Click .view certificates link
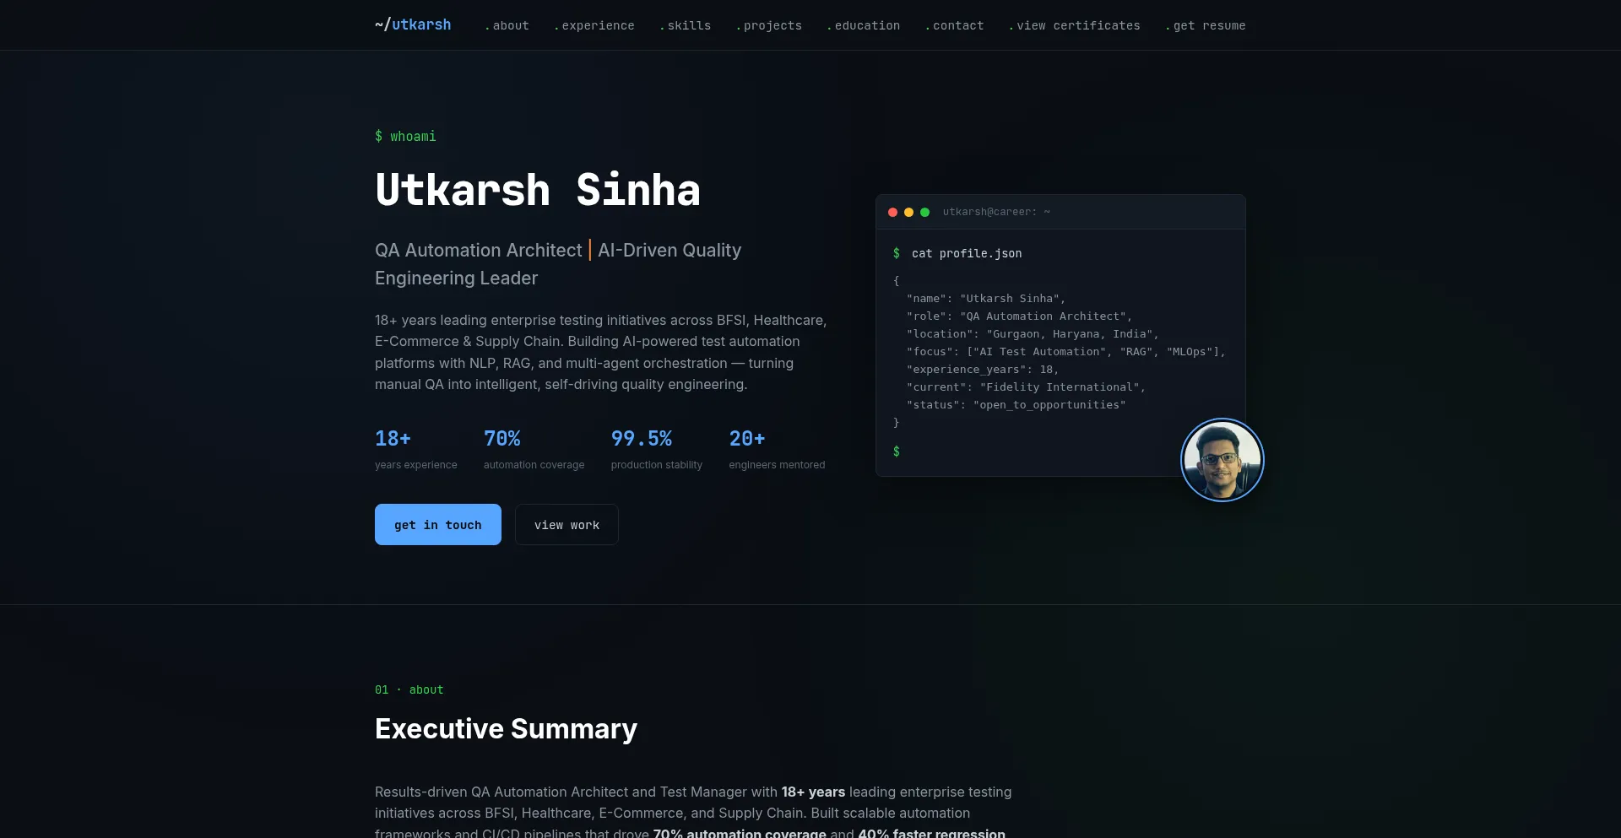This screenshot has height=838, width=1621. click(1074, 26)
